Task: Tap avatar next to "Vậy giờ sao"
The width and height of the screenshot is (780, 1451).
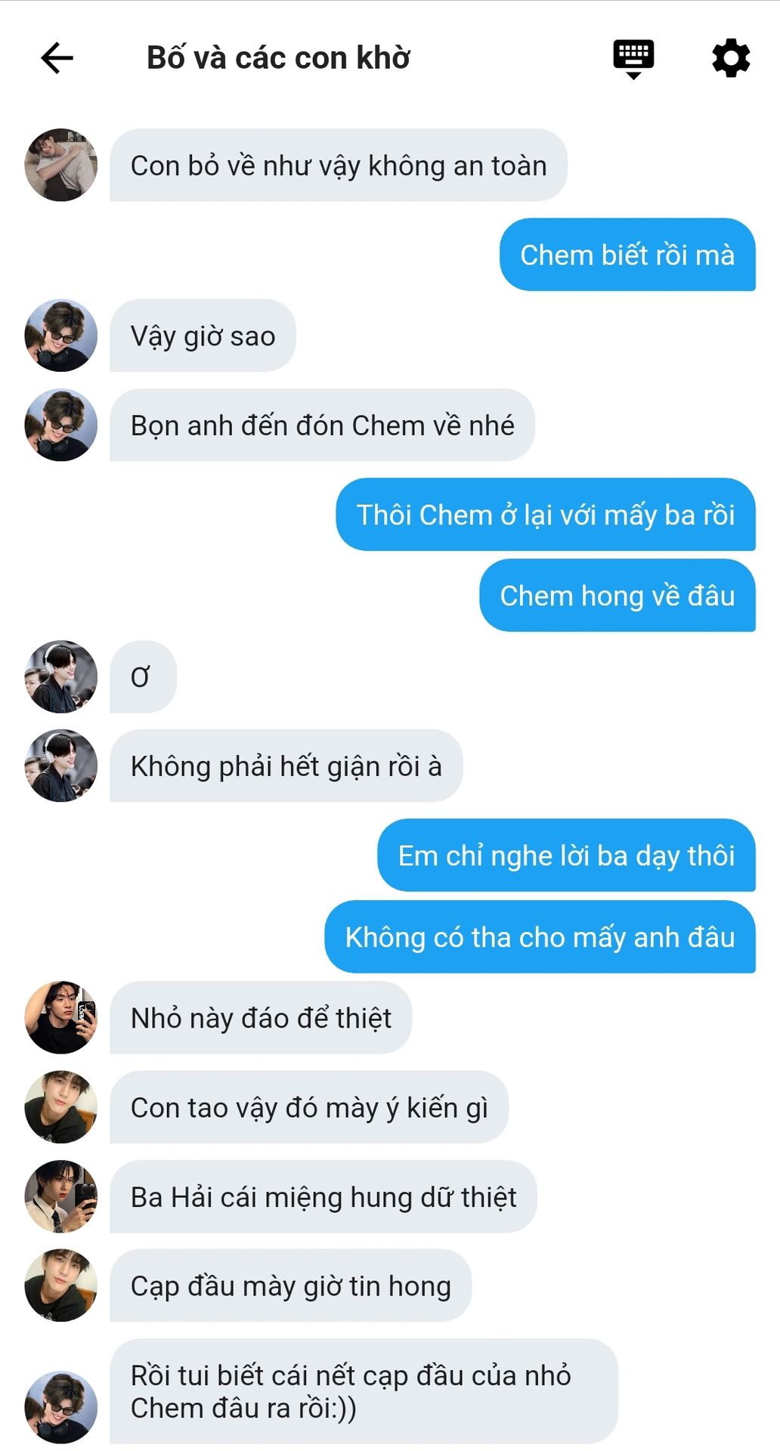Action: coord(61,336)
